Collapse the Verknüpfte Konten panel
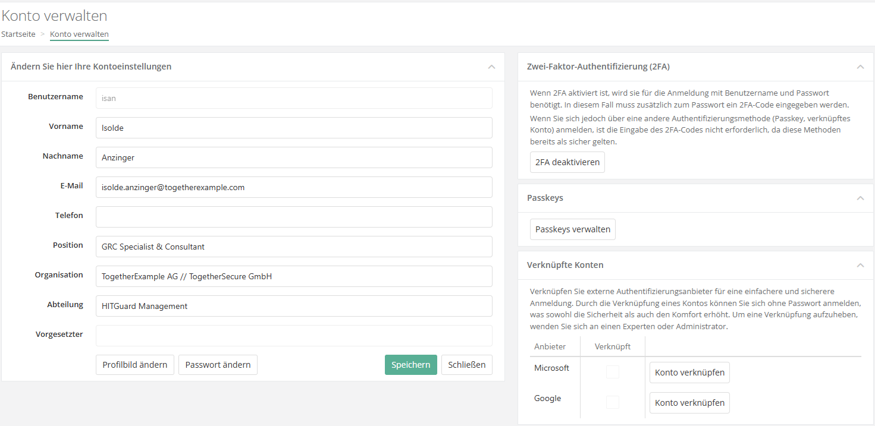 (x=860, y=265)
